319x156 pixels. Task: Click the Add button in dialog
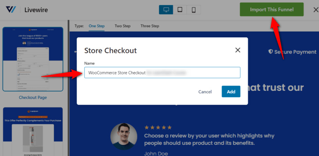pos(231,92)
